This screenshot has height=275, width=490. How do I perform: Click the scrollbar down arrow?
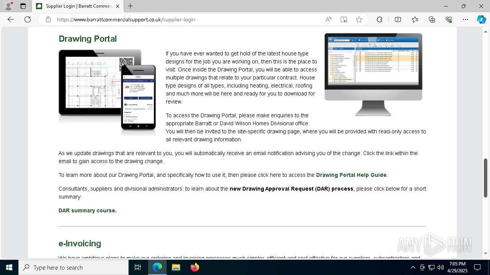pos(486,253)
